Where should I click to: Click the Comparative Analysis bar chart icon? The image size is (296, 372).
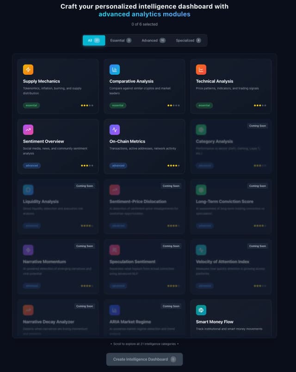click(115, 70)
